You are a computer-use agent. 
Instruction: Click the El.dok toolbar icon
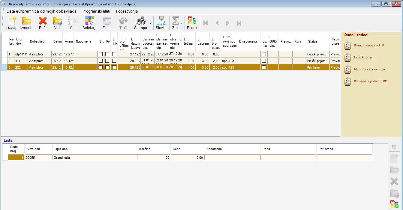click(x=192, y=23)
